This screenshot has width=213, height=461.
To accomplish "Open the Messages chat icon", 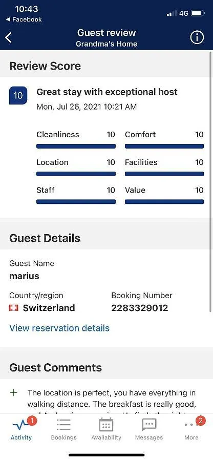I will 149,425.
